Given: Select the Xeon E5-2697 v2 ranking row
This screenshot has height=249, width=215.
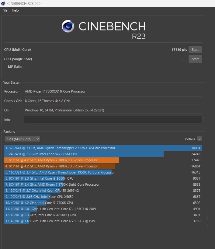Looking at the screenshot, I should pos(103,191).
